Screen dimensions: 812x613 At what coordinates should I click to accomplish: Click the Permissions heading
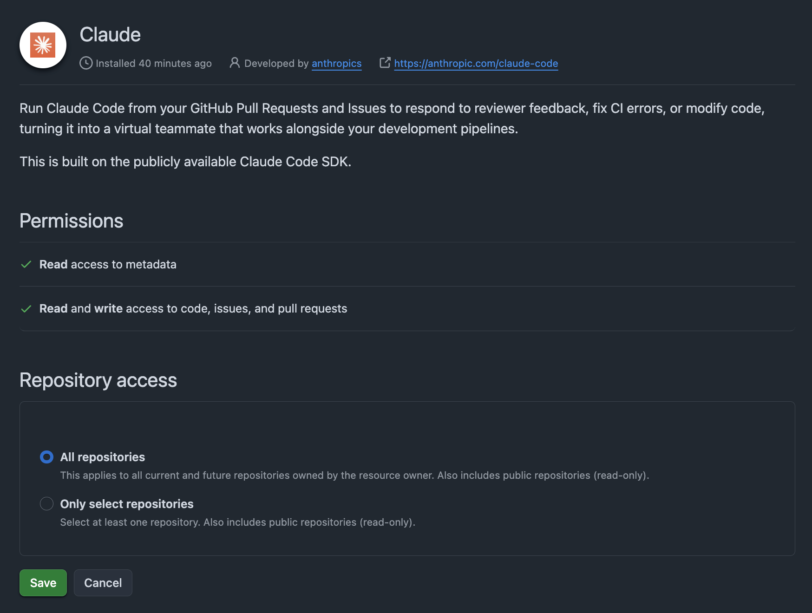(72, 221)
